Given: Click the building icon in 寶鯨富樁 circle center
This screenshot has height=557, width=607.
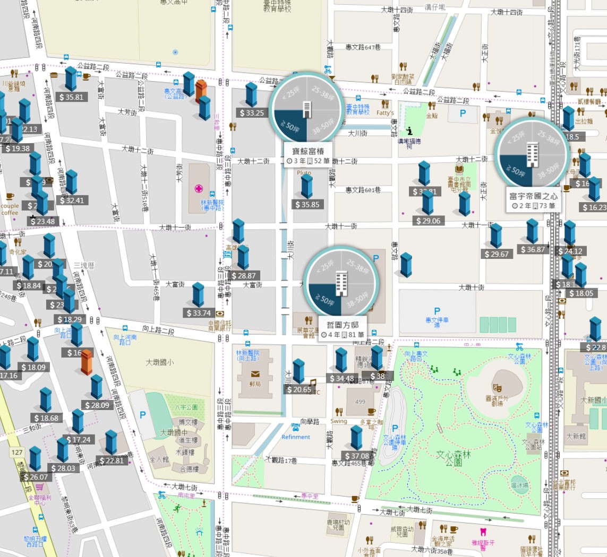Looking at the screenshot, I should [x=306, y=109].
